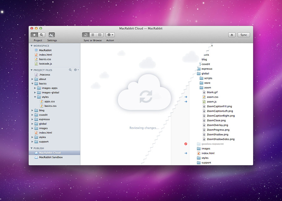Select the remote zoom folder
This screenshot has width=282, height=201.
point(205,88)
